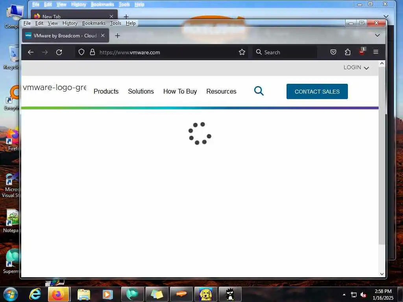This screenshot has width=403, height=302.
Task: Open the Solutions navigation link
Action: tap(141, 91)
